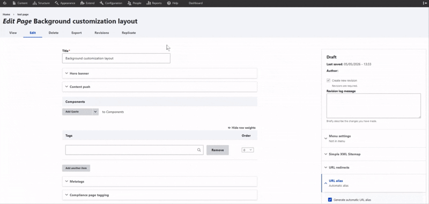Click the Components heading row
Viewport: 429px width, 204px height.
click(x=159, y=101)
